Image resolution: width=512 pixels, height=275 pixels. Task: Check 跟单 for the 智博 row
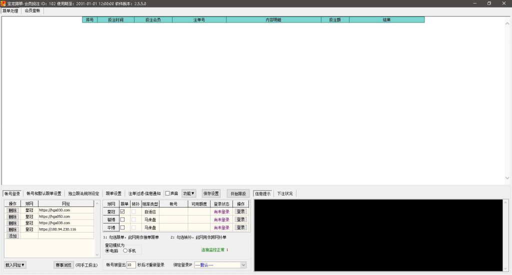coord(122,219)
